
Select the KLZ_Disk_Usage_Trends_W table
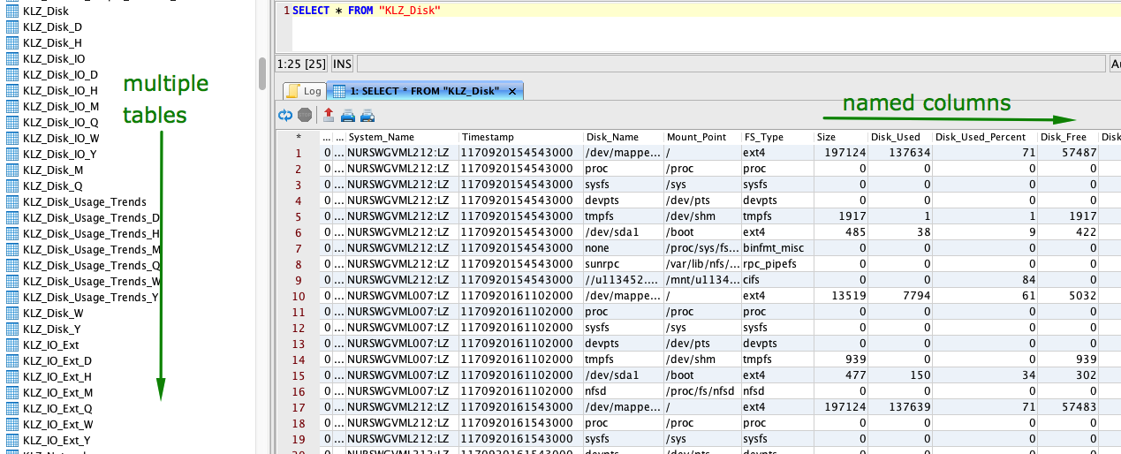coord(91,281)
